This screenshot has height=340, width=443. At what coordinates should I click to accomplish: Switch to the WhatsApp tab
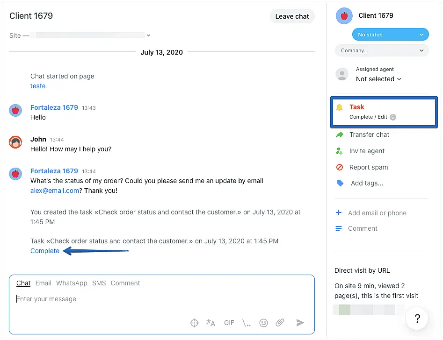[72, 283]
